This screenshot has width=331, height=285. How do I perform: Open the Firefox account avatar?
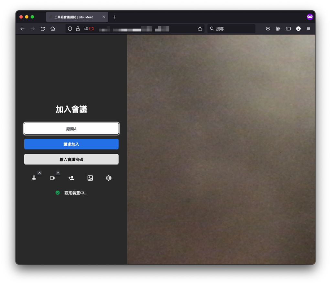pyautogui.click(x=298, y=29)
